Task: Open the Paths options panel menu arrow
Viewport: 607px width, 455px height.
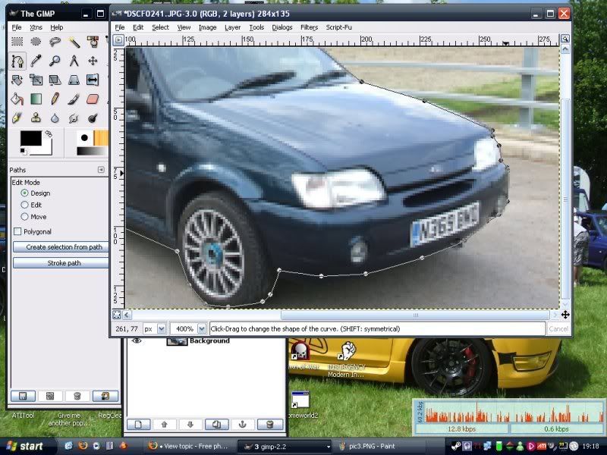Action: coord(101,170)
